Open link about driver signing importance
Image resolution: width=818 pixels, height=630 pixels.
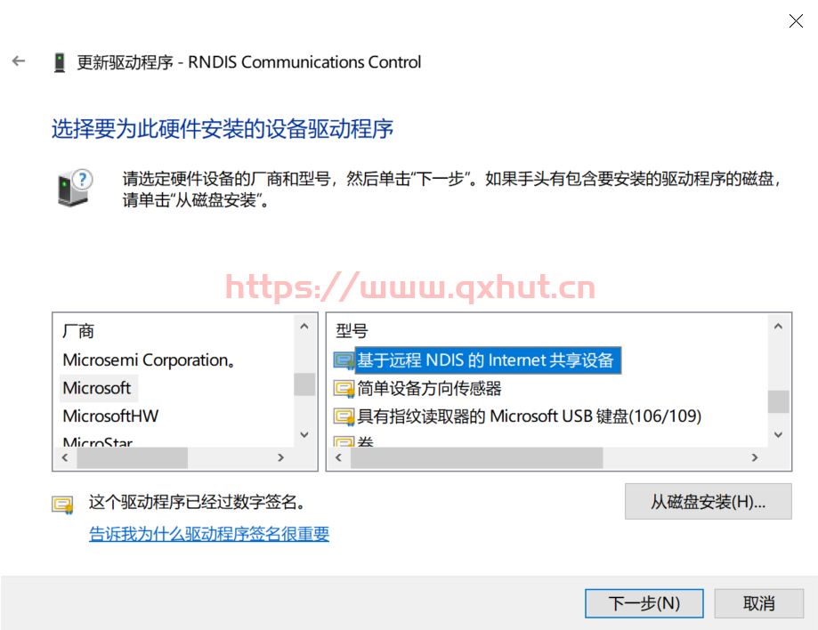click(209, 534)
